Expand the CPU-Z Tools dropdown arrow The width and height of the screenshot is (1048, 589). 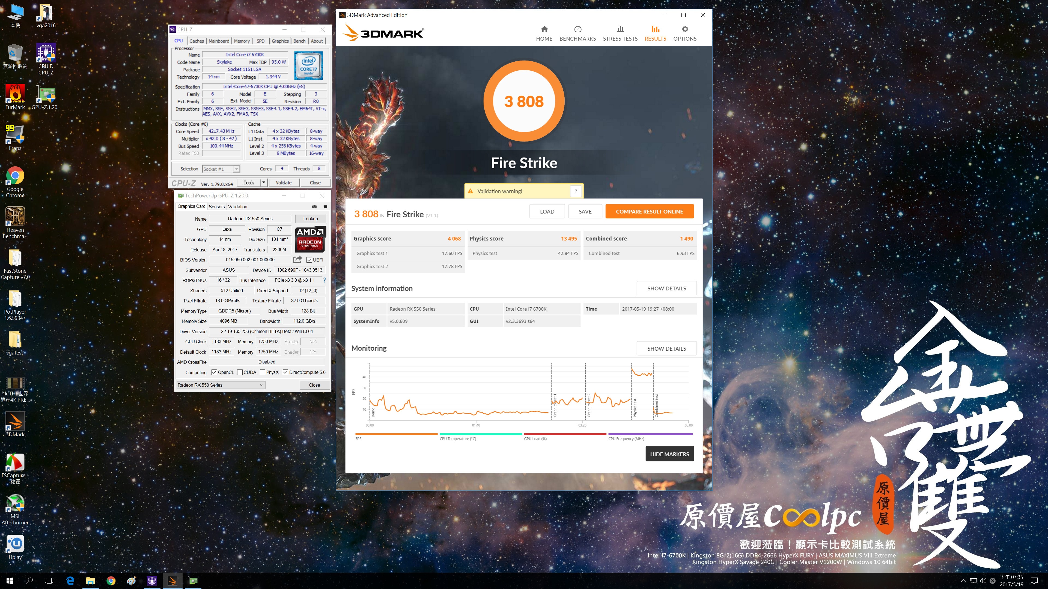tap(264, 182)
